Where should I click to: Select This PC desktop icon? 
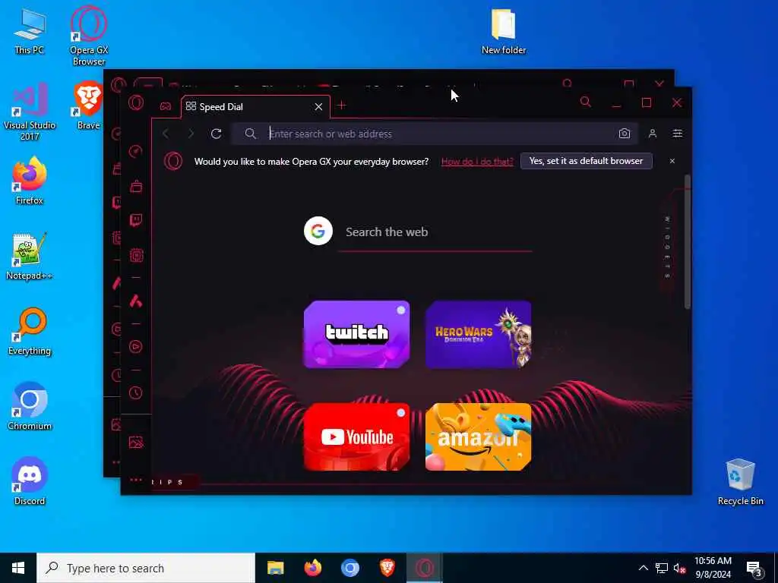(x=30, y=31)
